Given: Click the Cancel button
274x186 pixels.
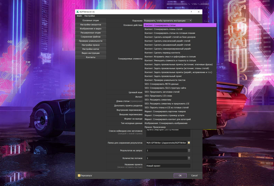Looking at the screenshot, I should 194,175.
